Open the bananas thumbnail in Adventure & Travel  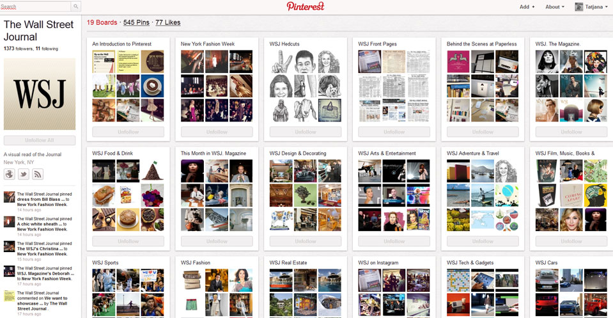(x=458, y=219)
